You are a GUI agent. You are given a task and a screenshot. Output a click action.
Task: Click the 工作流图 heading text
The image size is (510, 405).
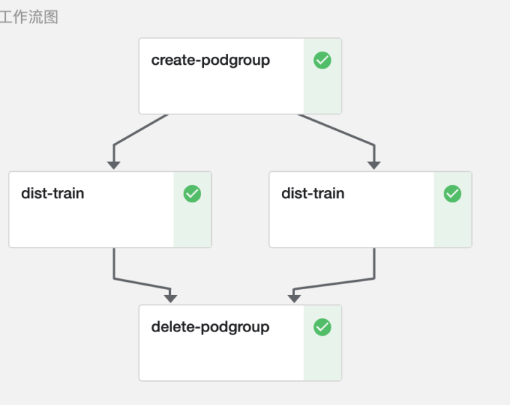pos(29,17)
